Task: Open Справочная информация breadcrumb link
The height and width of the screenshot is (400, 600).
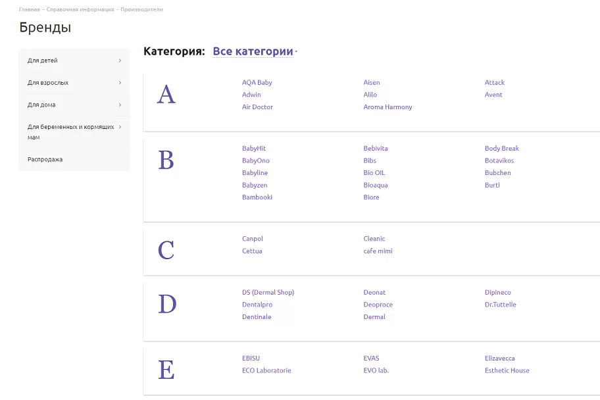Action: 80,9
